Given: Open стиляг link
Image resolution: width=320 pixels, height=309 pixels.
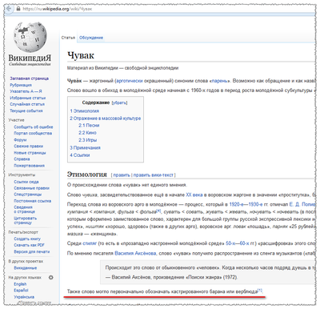Looking at the screenshot, I should (90, 243).
